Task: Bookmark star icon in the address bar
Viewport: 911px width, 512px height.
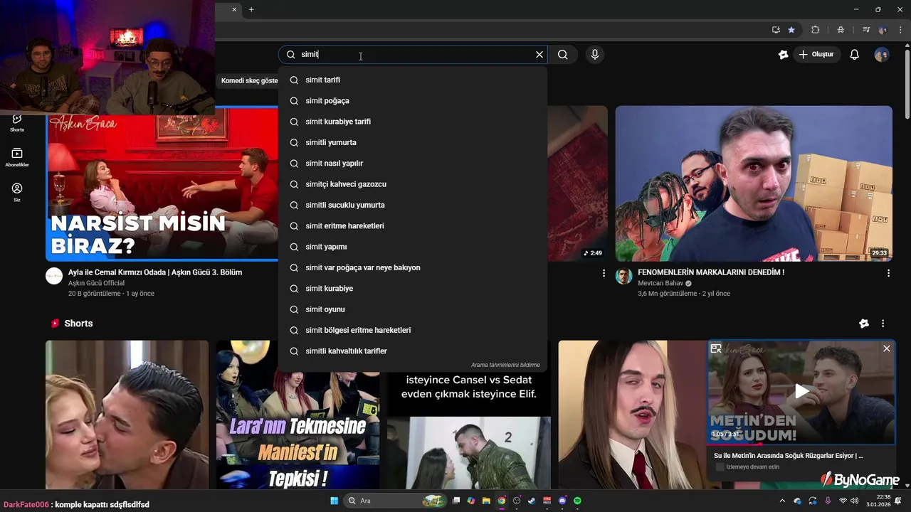Action: click(791, 30)
